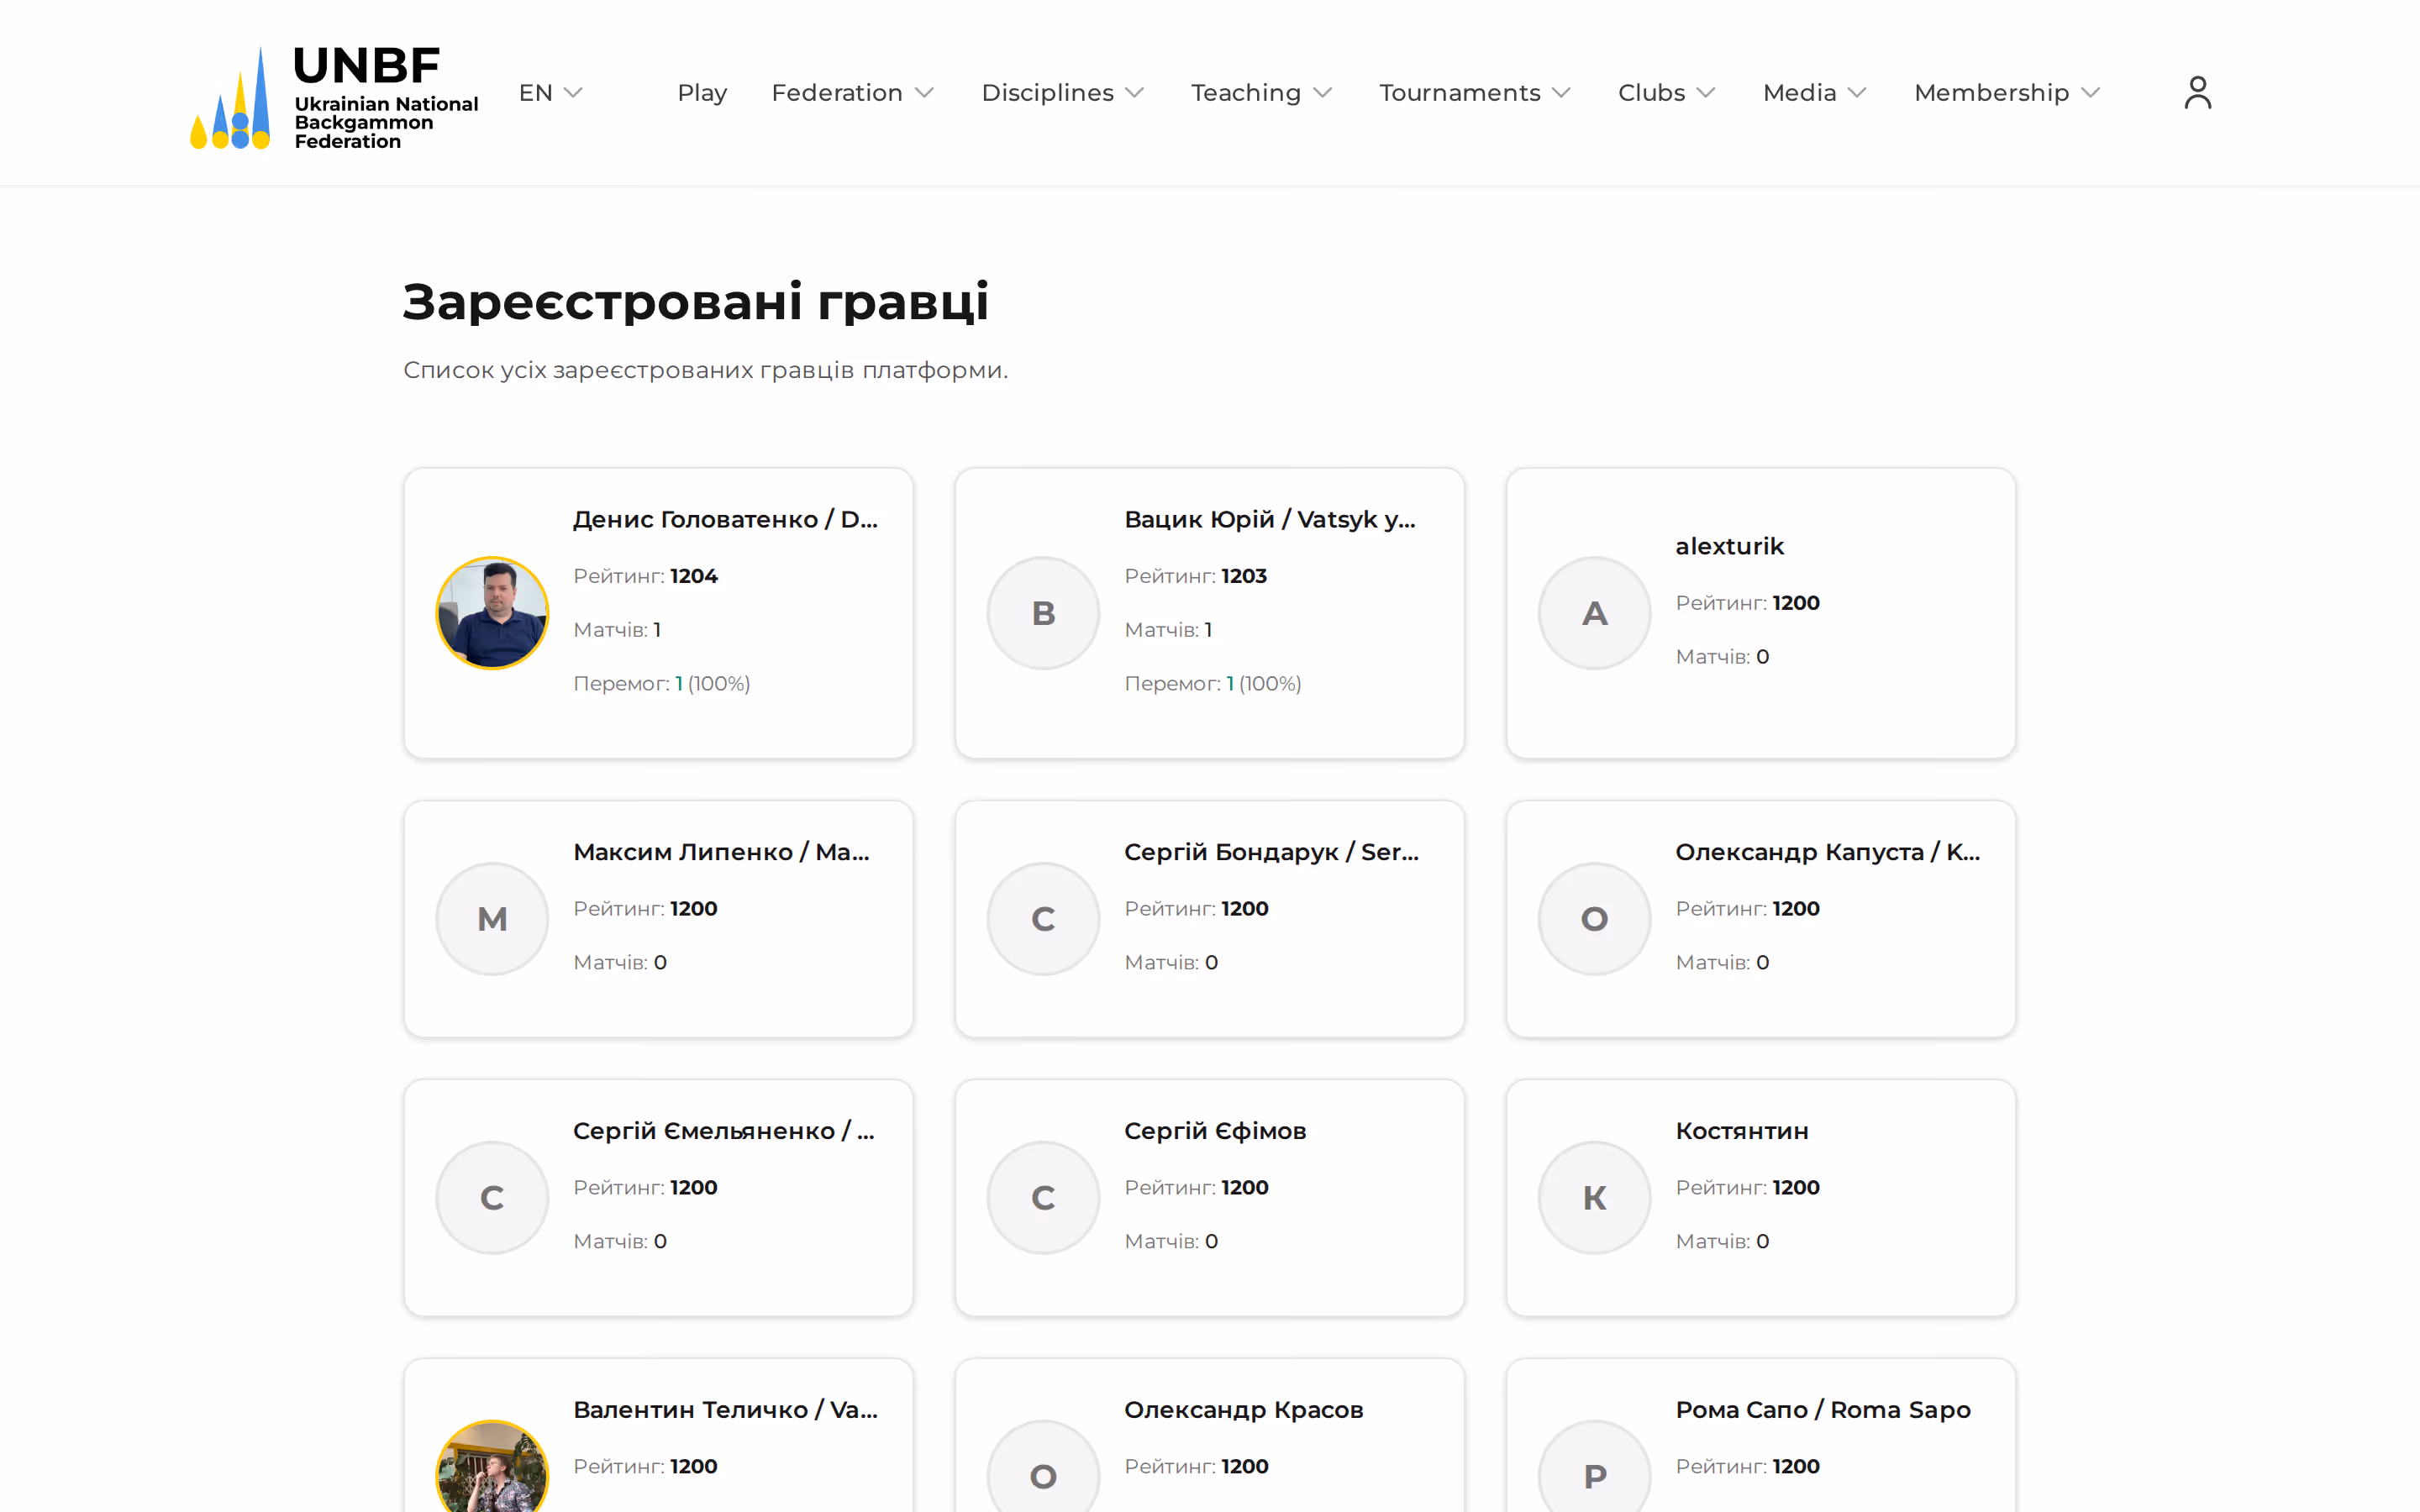Open player Максим Липенко's name link
This screenshot has height=1512, width=2420.
pyautogui.click(x=721, y=852)
